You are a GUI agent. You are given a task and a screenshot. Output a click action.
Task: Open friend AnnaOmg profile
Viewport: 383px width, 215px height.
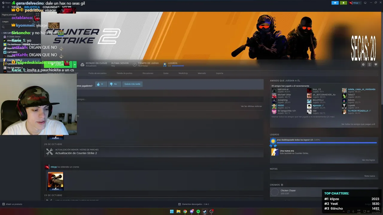282,100
